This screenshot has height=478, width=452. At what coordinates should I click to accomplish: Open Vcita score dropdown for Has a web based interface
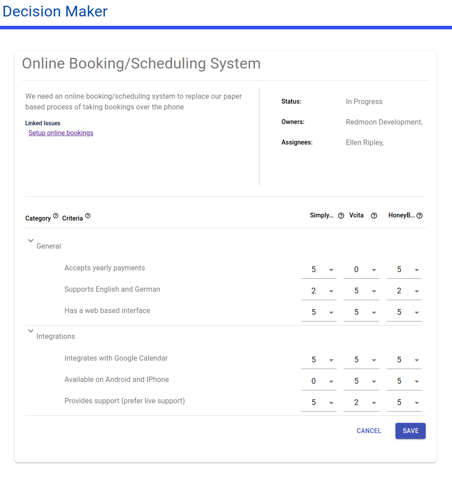coord(361,313)
